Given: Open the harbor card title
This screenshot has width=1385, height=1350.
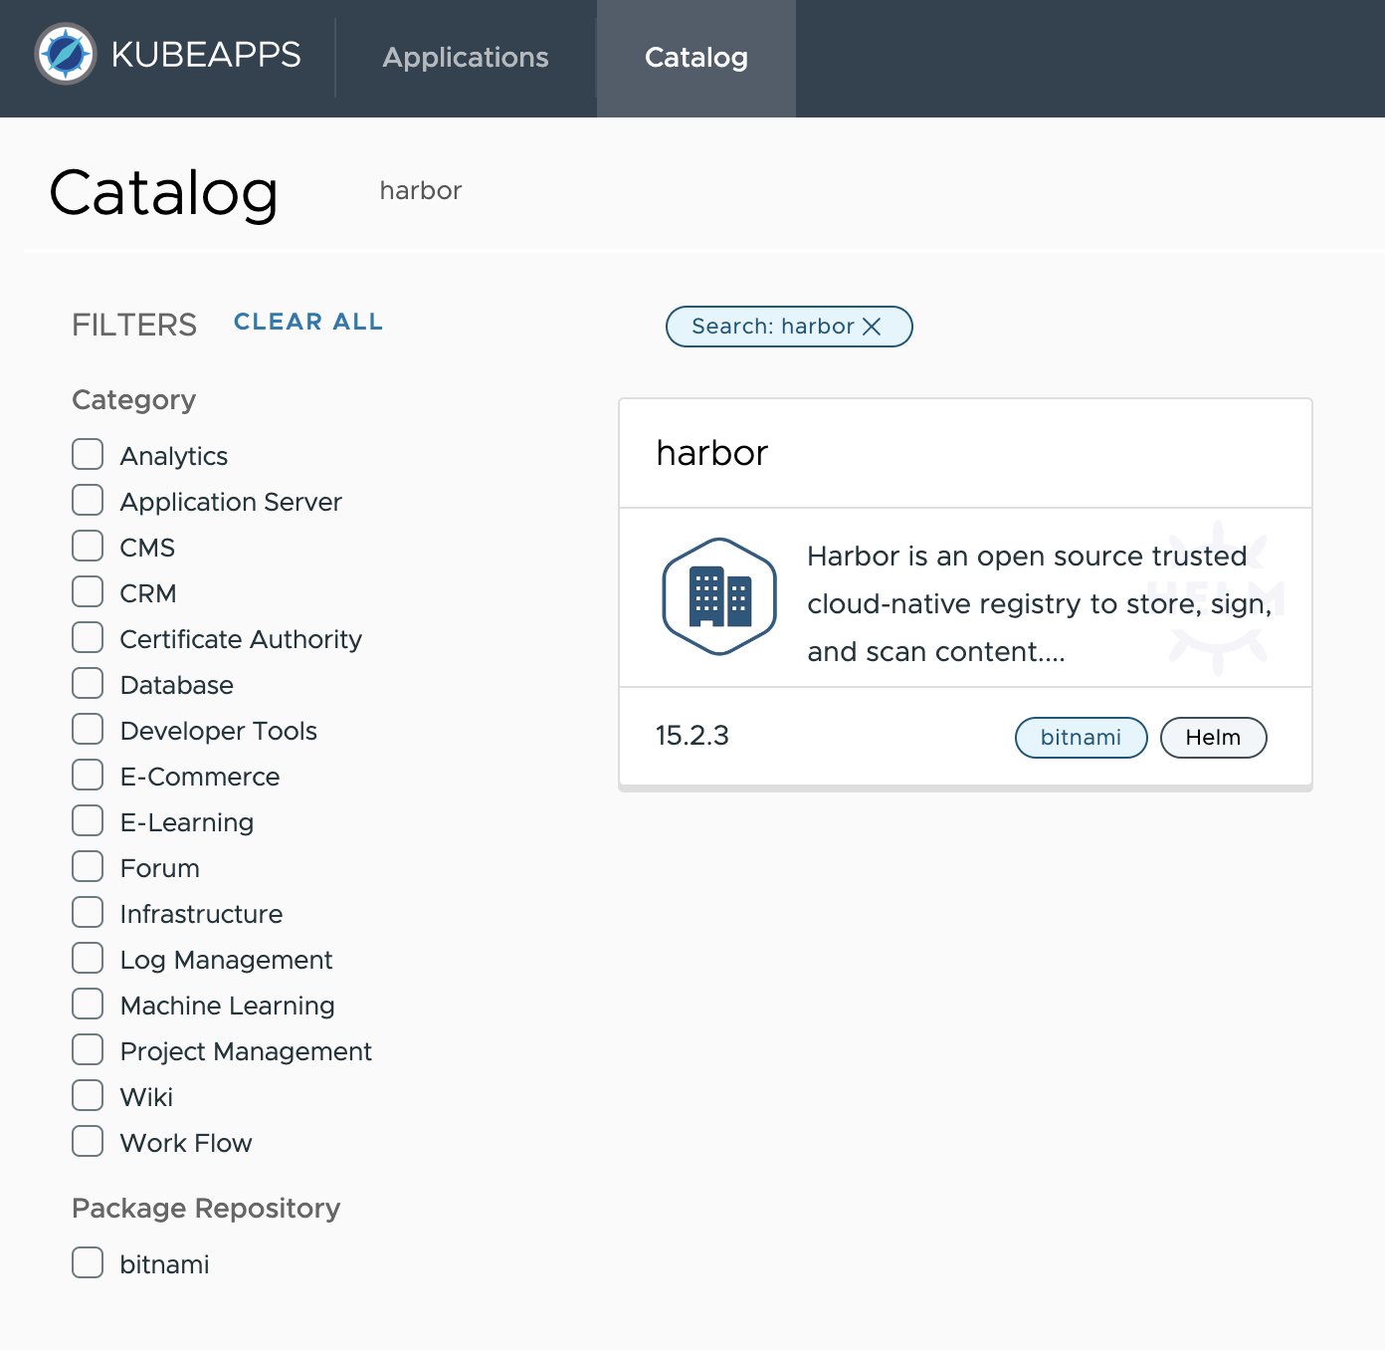Looking at the screenshot, I should click(712, 454).
